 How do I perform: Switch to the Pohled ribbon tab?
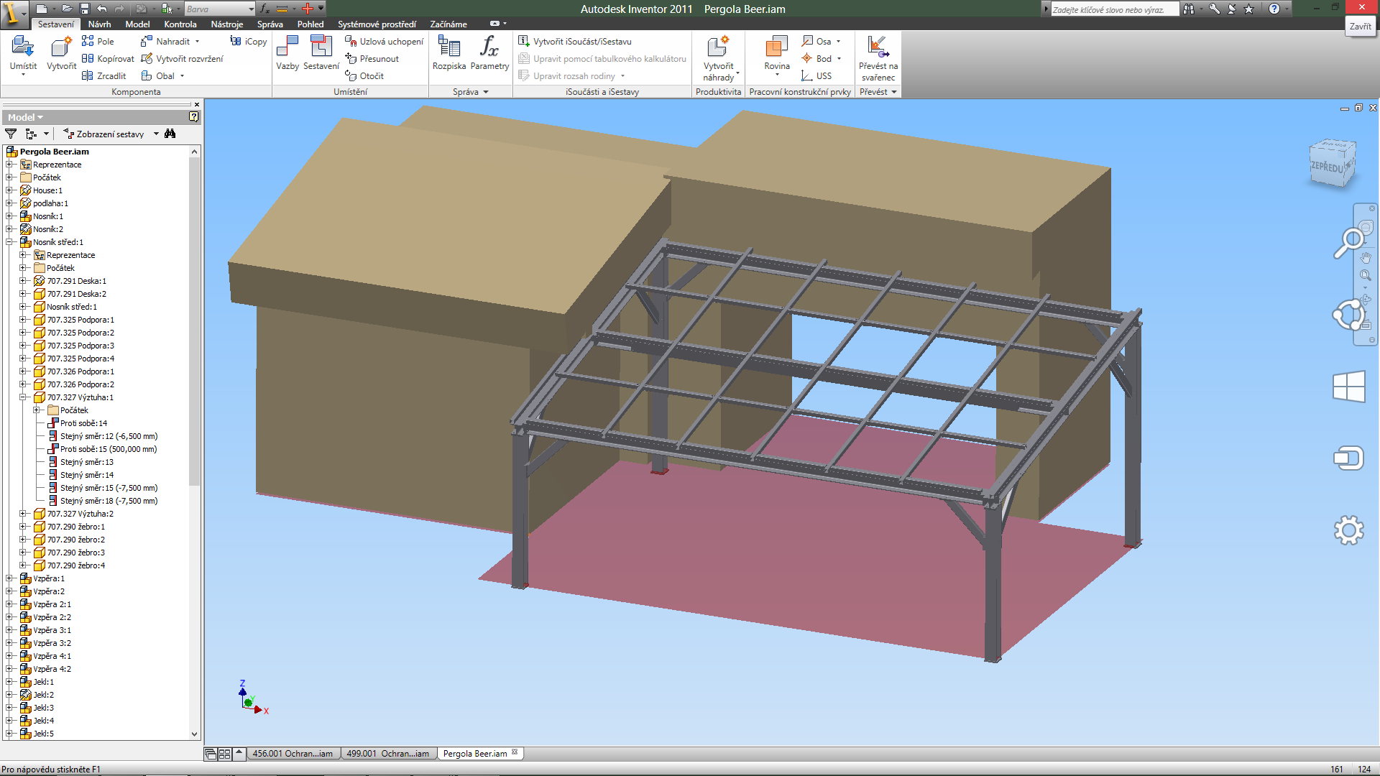point(310,24)
